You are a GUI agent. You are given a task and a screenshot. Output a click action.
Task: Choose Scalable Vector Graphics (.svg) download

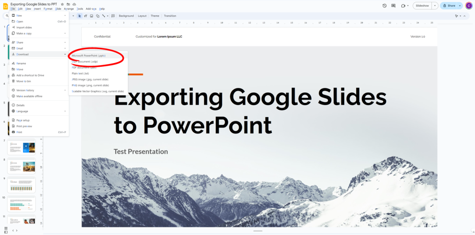click(98, 91)
